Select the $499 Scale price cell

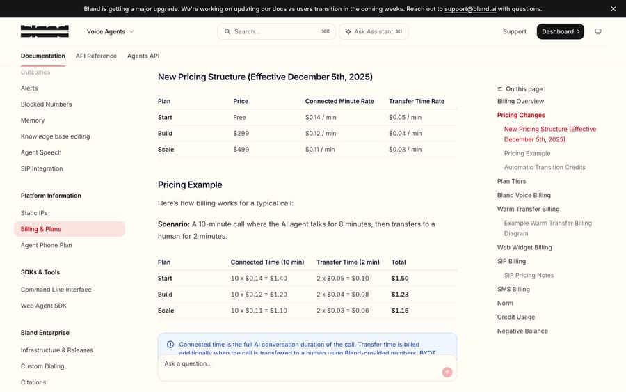pyautogui.click(x=241, y=150)
